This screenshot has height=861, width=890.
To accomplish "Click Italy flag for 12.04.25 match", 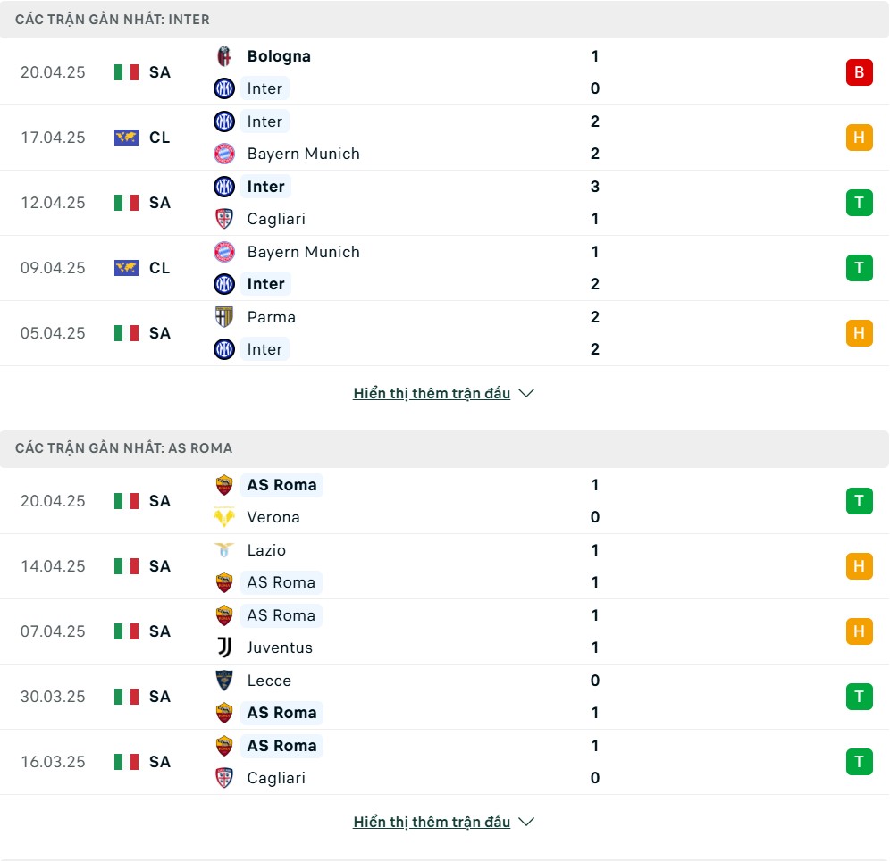I will pos(126,203).
